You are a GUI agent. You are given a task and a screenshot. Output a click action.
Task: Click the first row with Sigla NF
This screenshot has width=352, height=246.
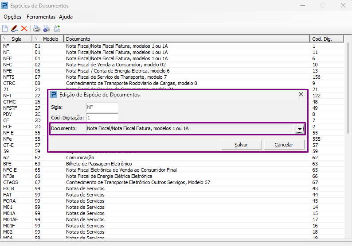coord(172,46)
